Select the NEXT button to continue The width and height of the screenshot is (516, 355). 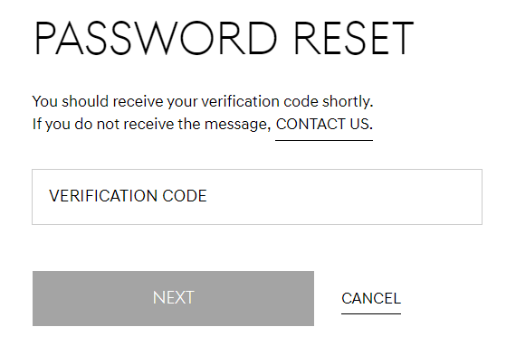173,298
